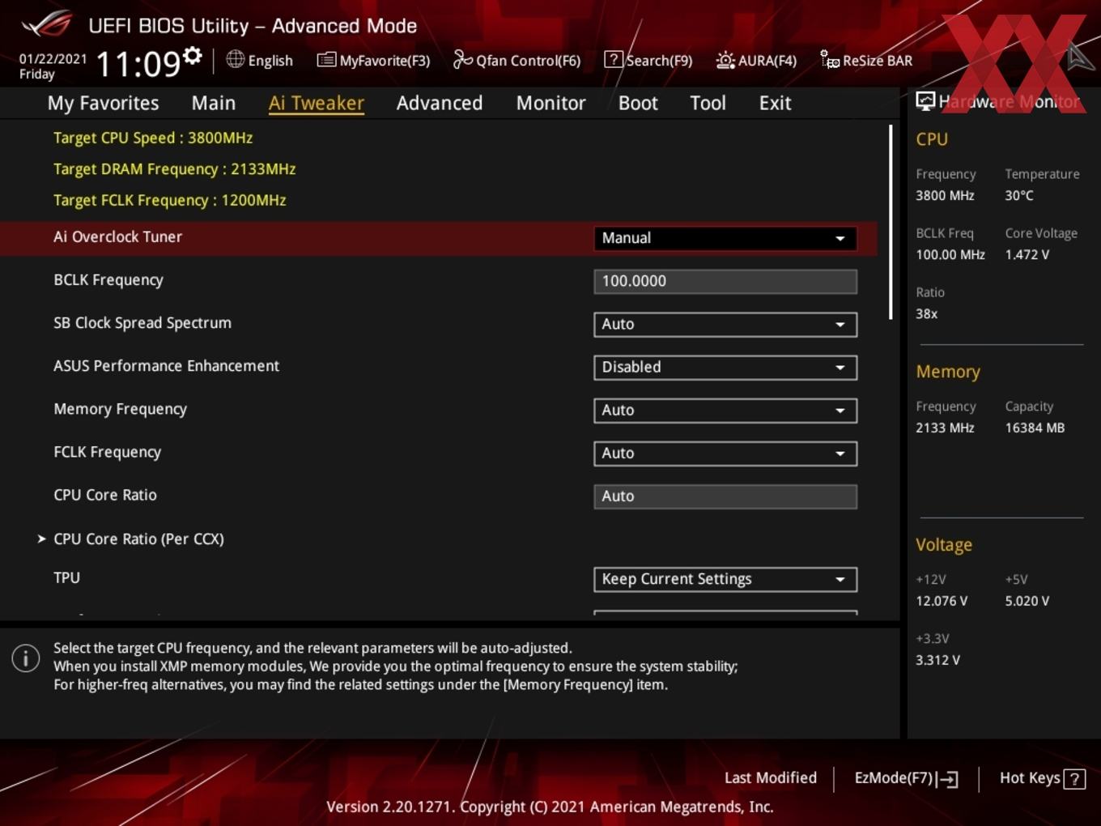Viewport: 1101px width, 826px height.
Task: Click the EzMode exit arrow icon
Action: pos(948,779)
